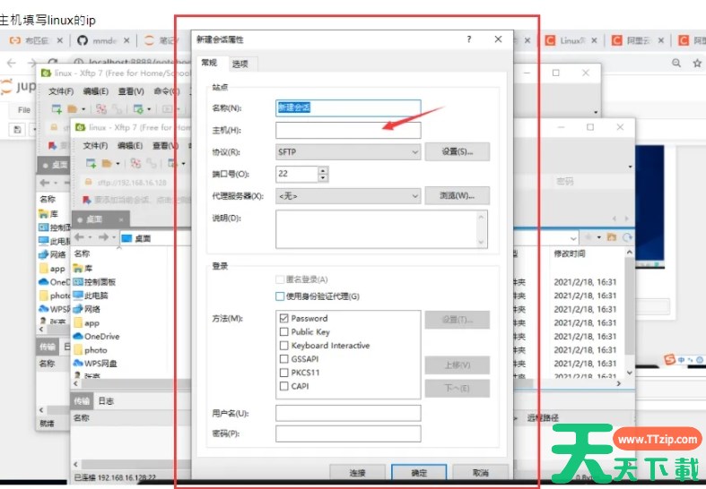
Task: Open the OneDrive folder in file list
Action: tap(100, 336)
